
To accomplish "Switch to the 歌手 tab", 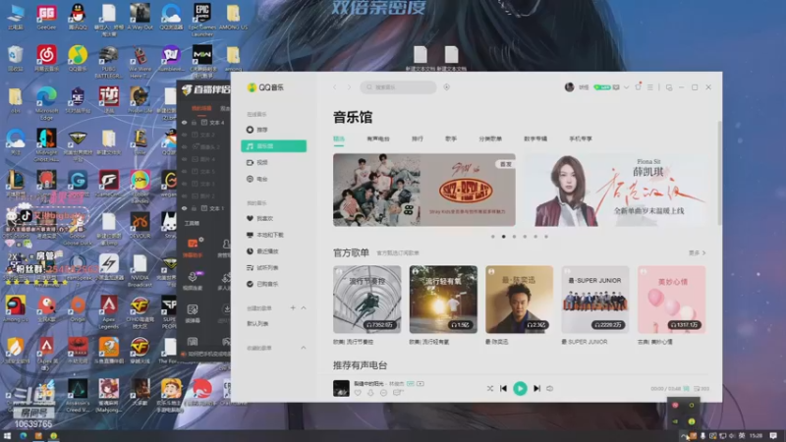I will pos(451,138).
